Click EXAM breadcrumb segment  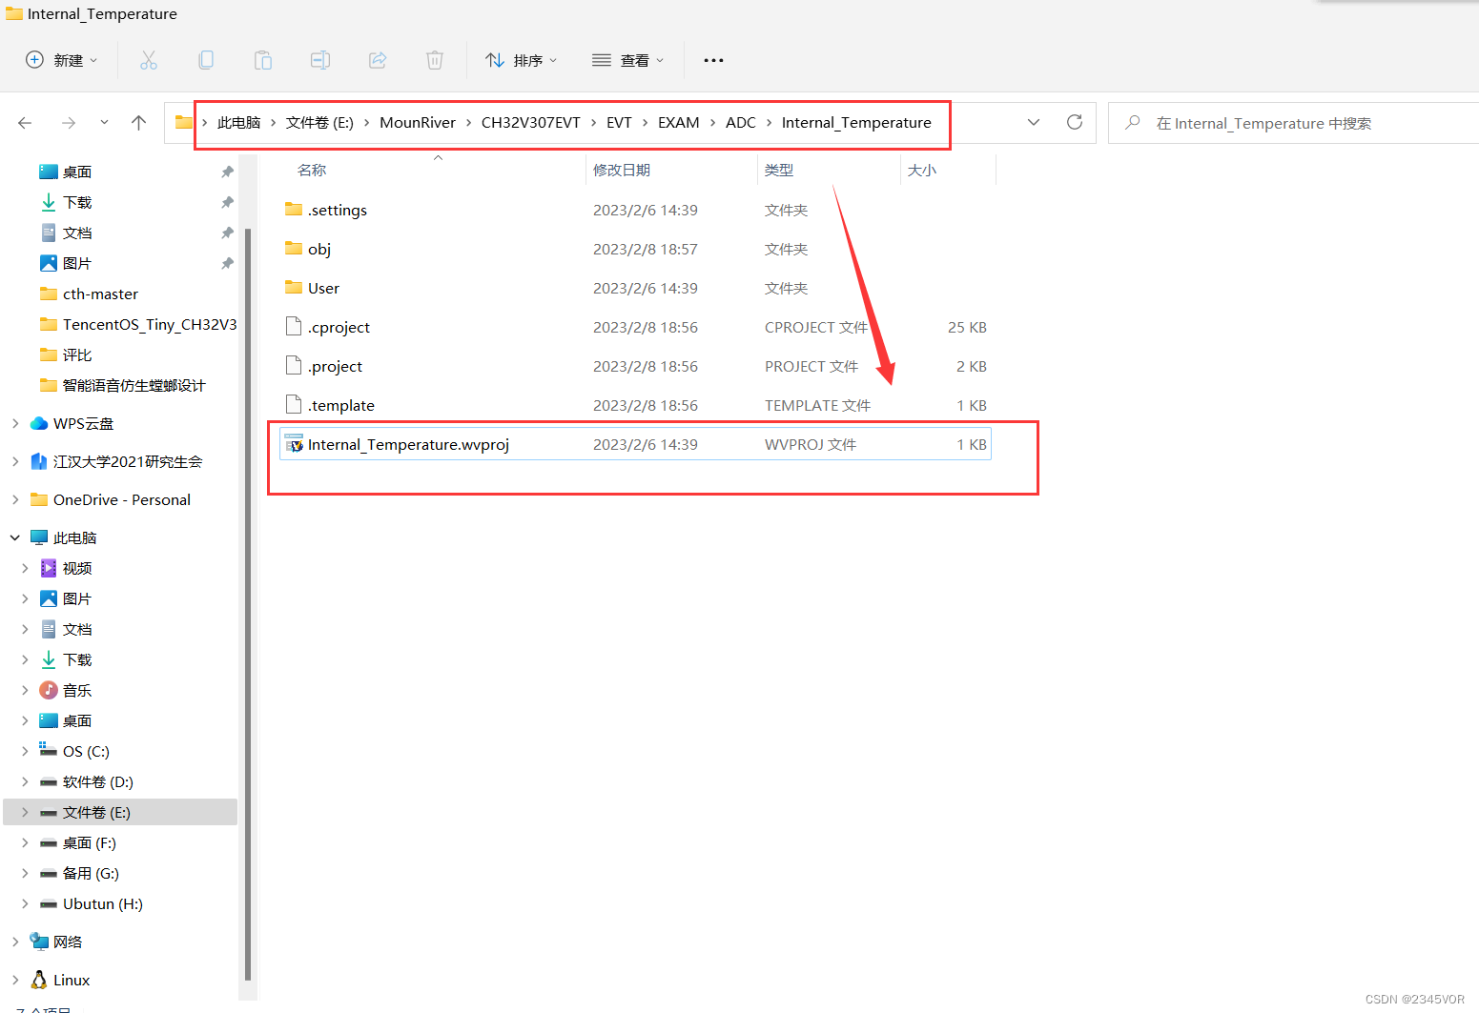[679, 123]
